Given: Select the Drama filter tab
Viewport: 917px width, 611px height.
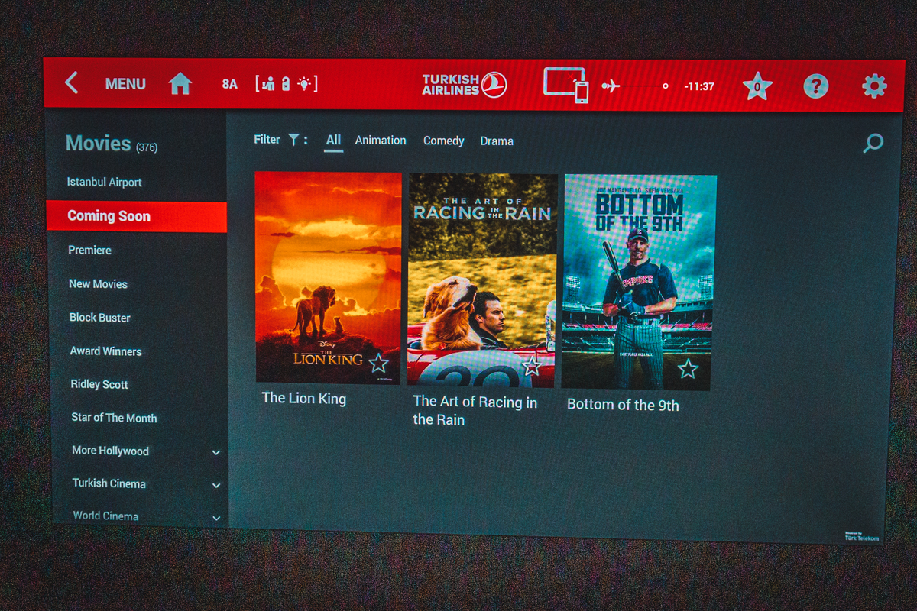Looking at the screenshot, I should [x=497, y=141].
